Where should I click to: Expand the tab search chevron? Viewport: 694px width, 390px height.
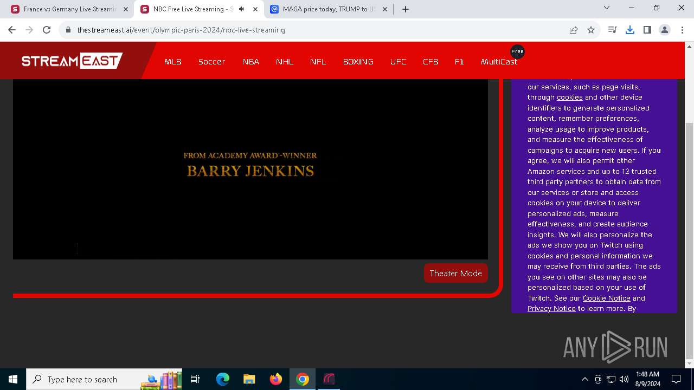pyautogui.click(x=607, y=8)
